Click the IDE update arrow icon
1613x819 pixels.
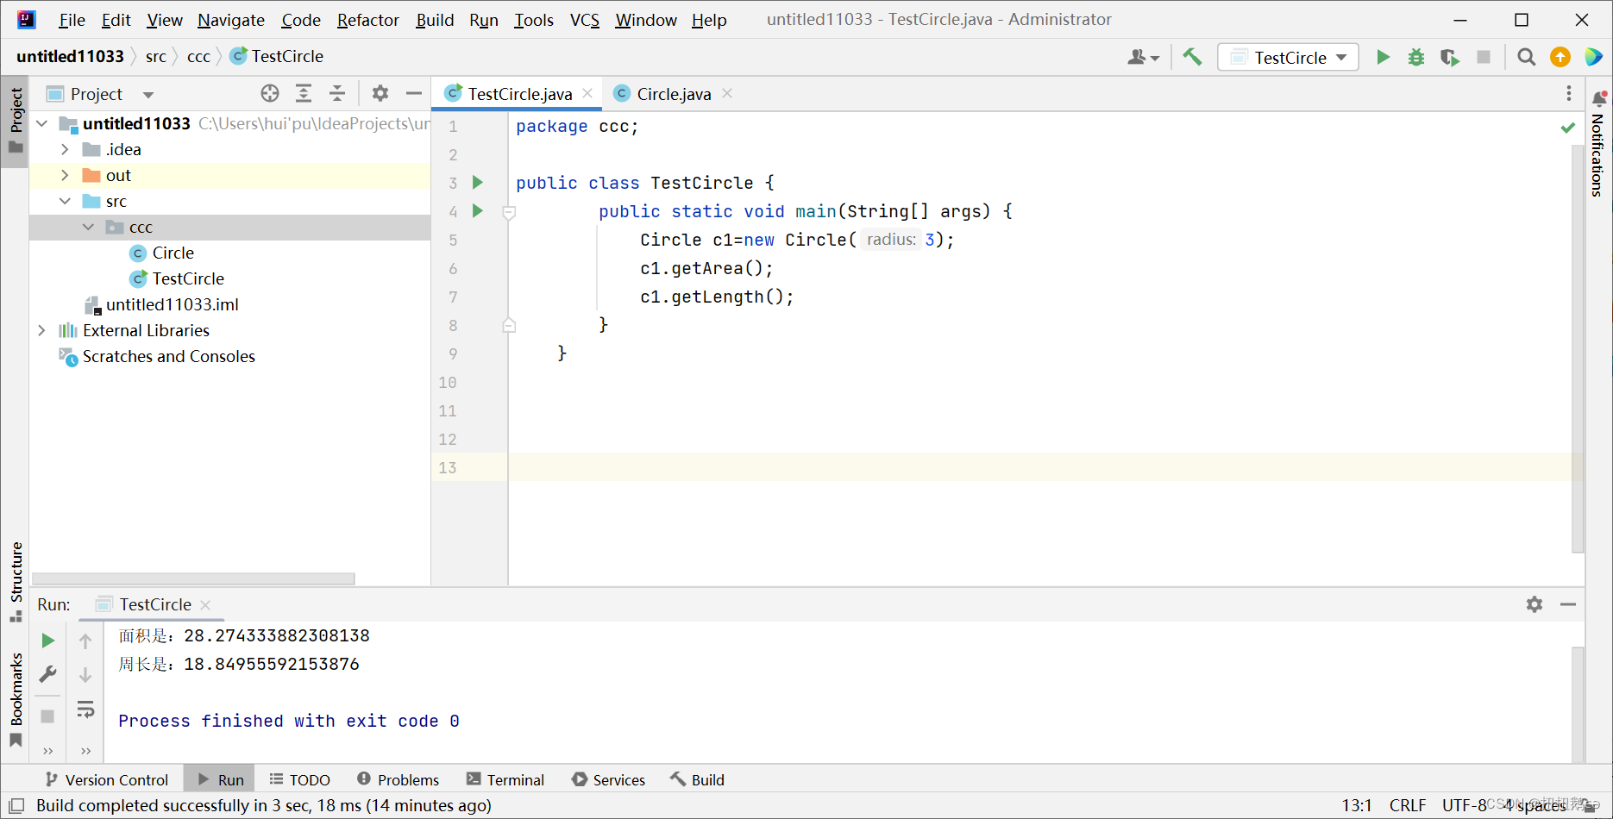(x=1560, y=57)
